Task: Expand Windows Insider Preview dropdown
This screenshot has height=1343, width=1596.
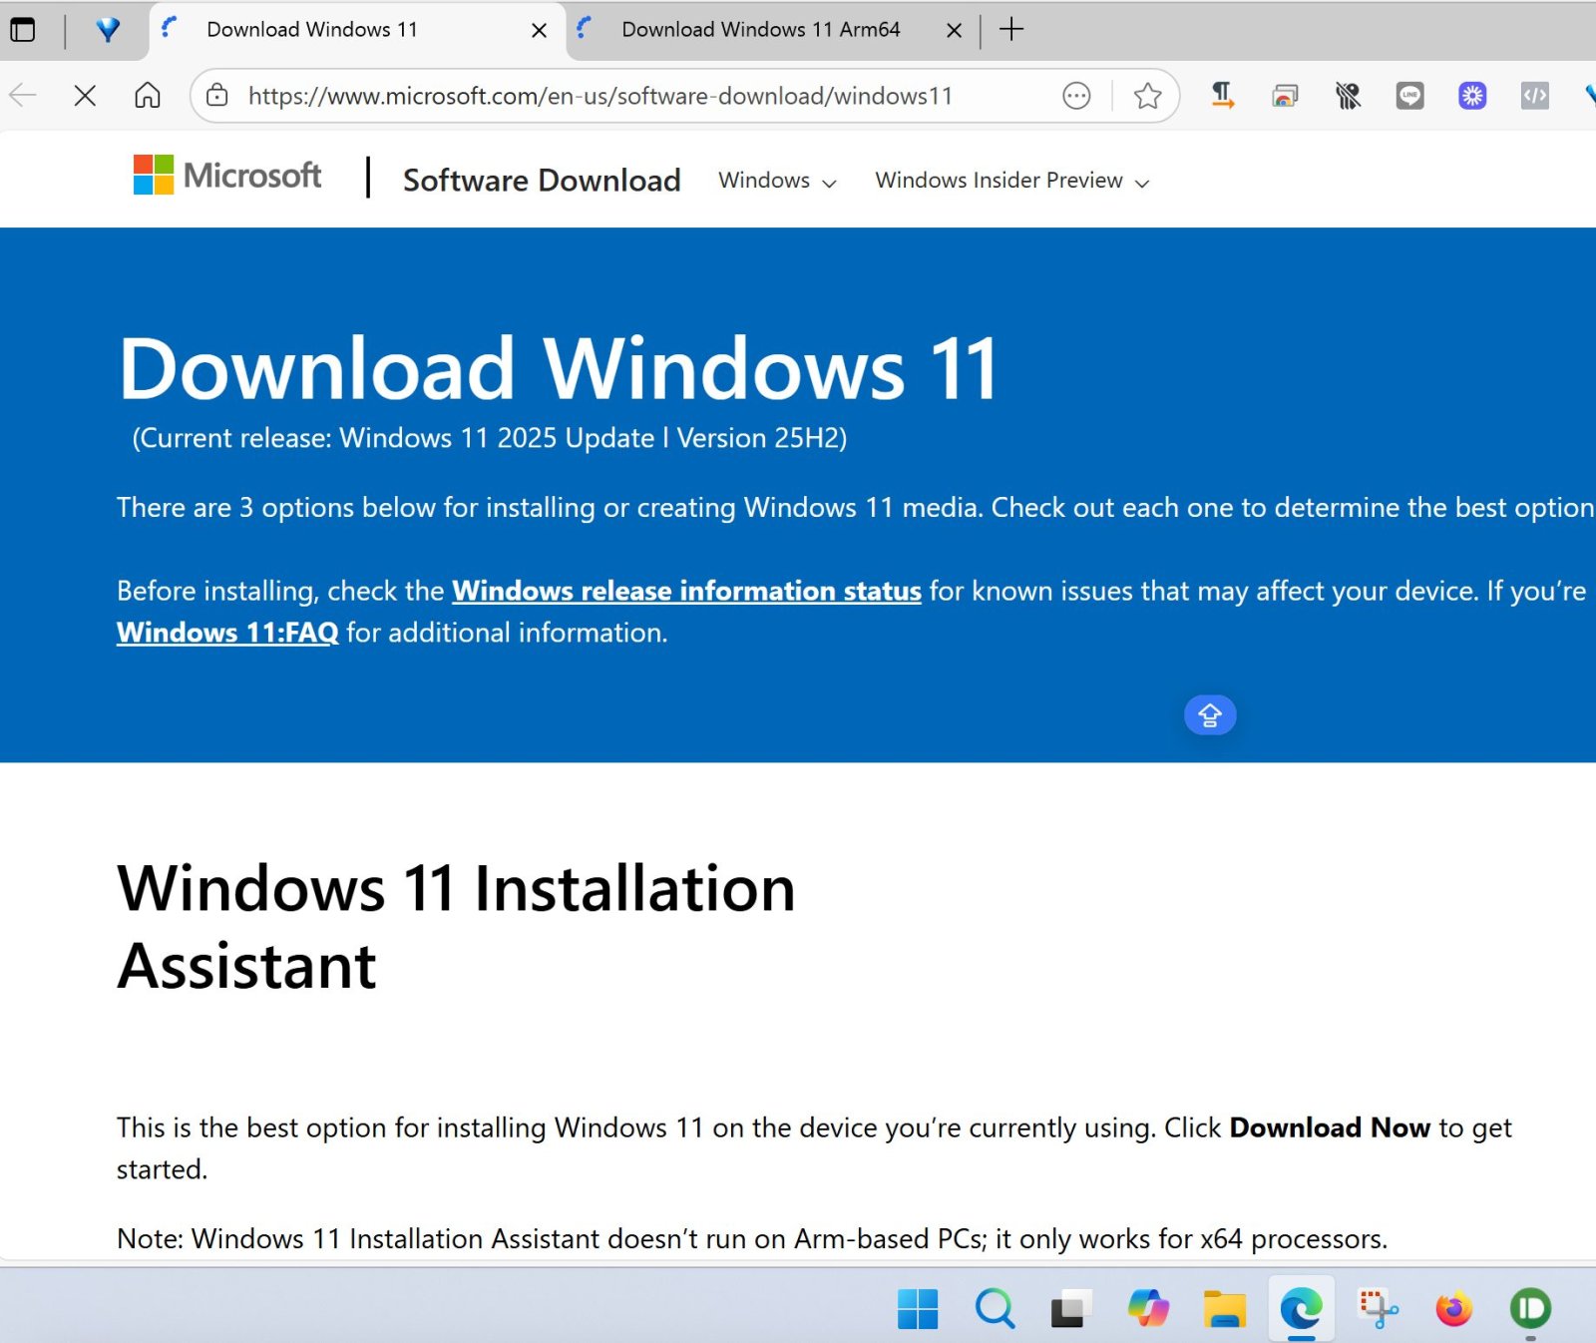Action: point(1012,181)
